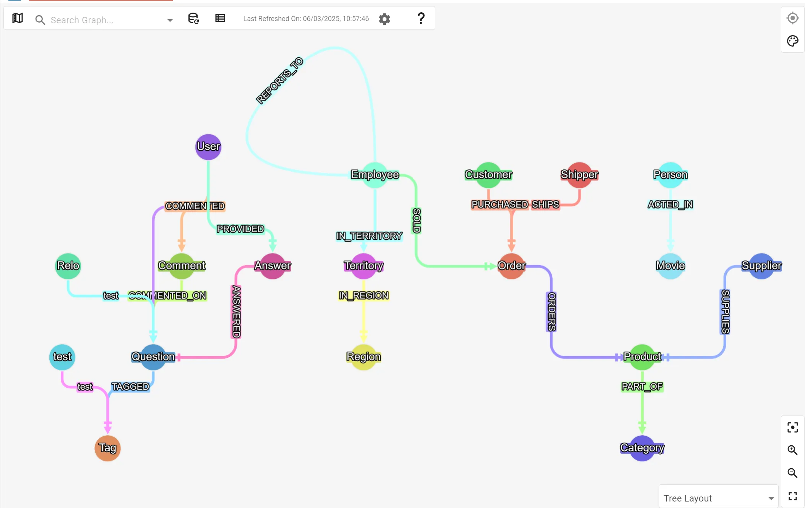Select the User node
This screenshot has height=508, width=805.
point(208,147)
